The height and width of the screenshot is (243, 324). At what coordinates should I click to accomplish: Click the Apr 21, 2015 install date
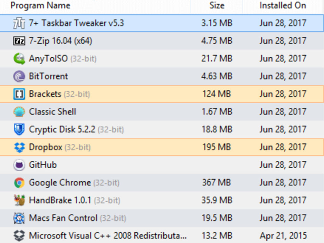[x=283, y=236]
